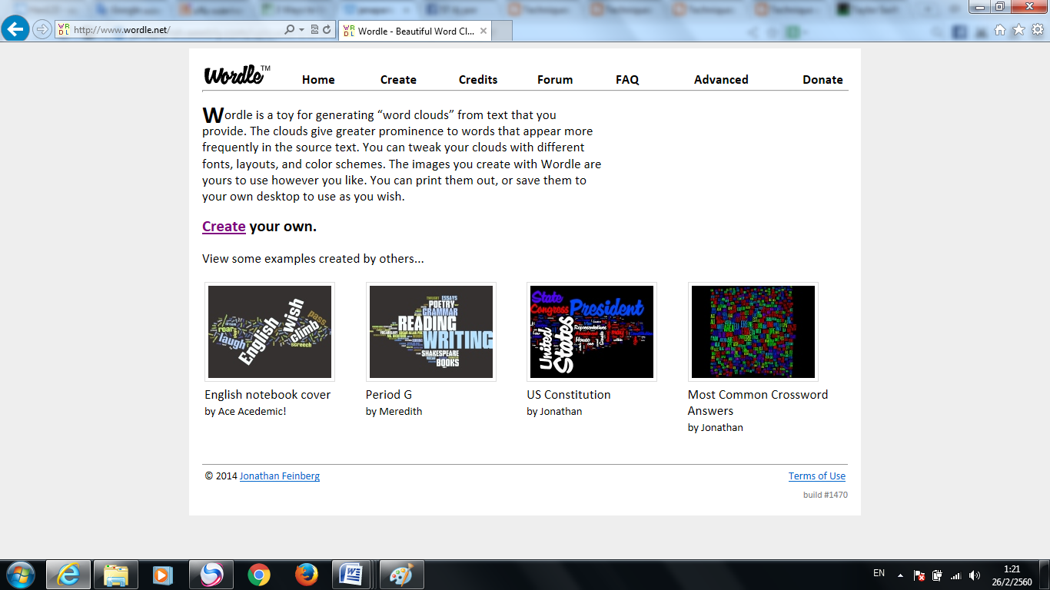Image resolution: width=1050 pixels, height=590 pixels.
Task: Click "View some examples created by others..." text
Action: click(313, 259)
